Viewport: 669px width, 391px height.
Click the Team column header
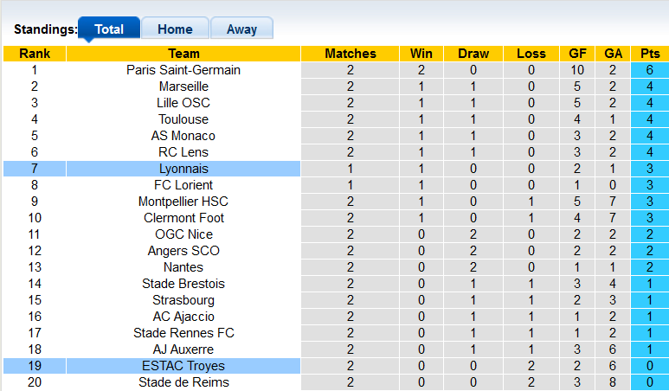[183, 54]
